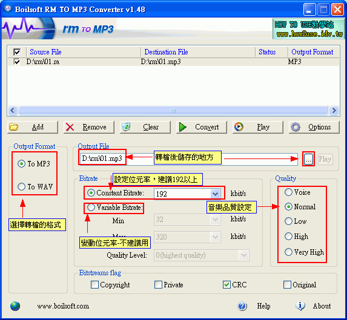Open the Max bitrate 320 dropdown

[215, 237]
